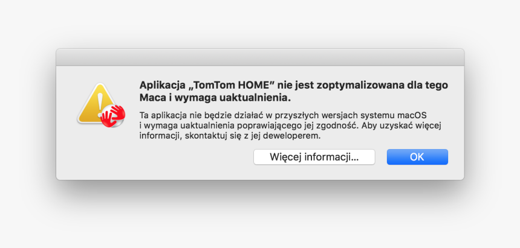Click the dialog's empty gray title bar

(x=260, y=57)
